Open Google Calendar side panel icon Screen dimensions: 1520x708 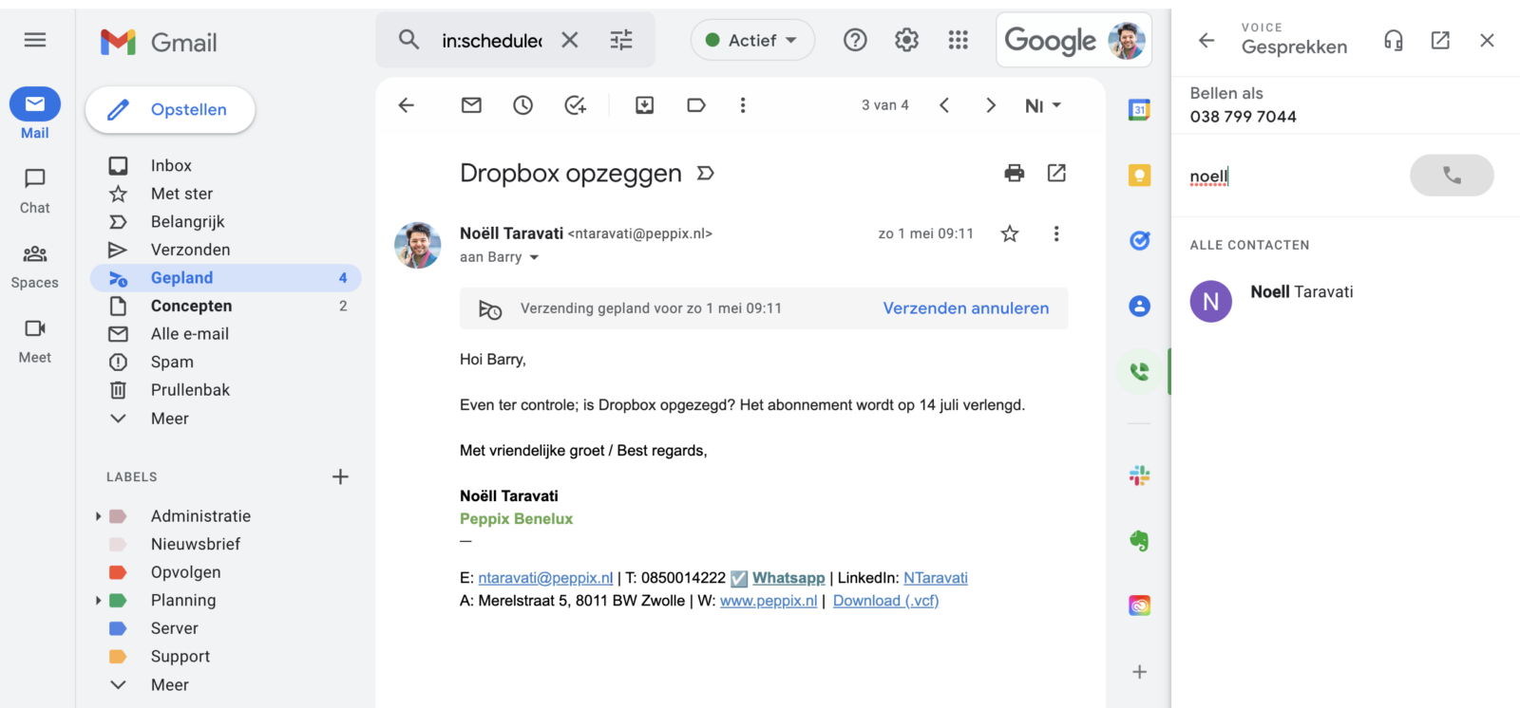[1139, 110]
